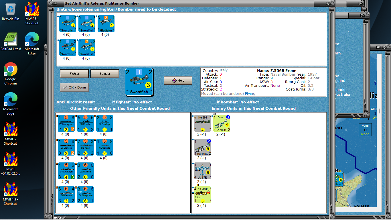
Task: Set the unit's role to Fighter
Action: point(74,74)
